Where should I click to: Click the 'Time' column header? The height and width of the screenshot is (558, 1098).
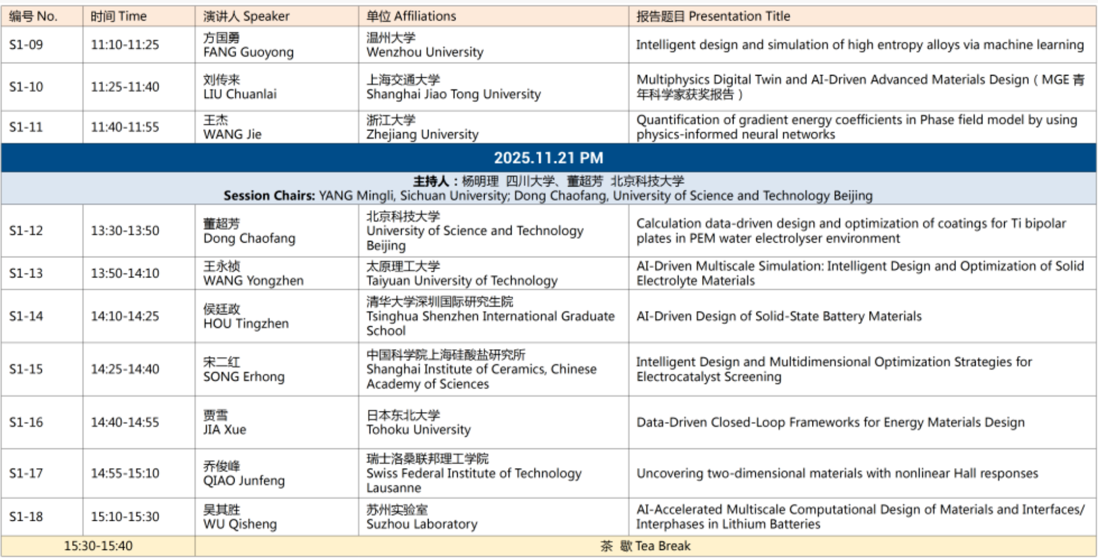[x=118, y=16]
